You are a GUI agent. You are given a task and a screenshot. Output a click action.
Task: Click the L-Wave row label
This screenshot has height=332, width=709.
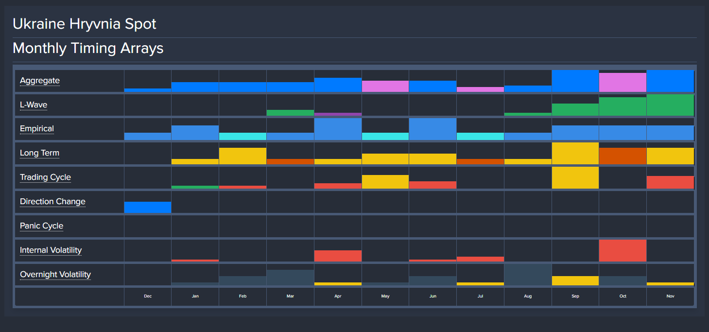pyautogui.click(x=34, y=105)
